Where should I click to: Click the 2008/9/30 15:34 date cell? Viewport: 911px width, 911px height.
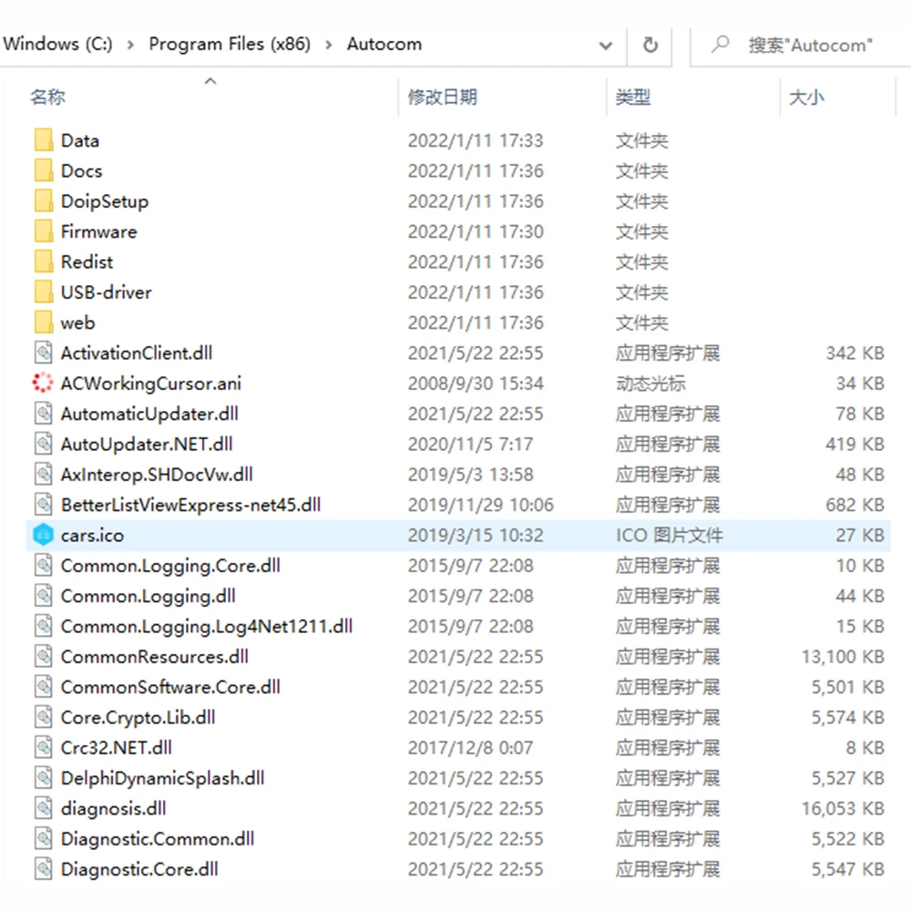tap(476, 383)
